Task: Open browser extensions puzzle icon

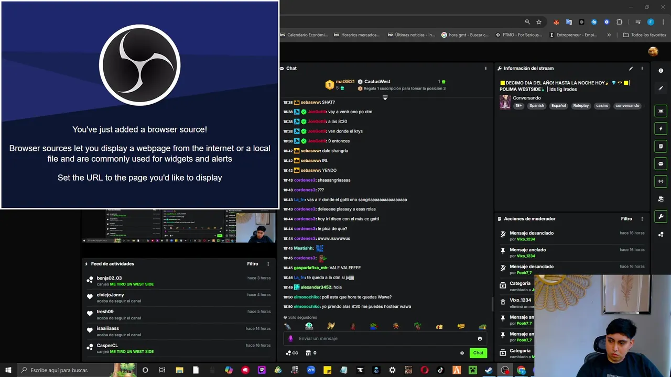Action: point(619,22)
